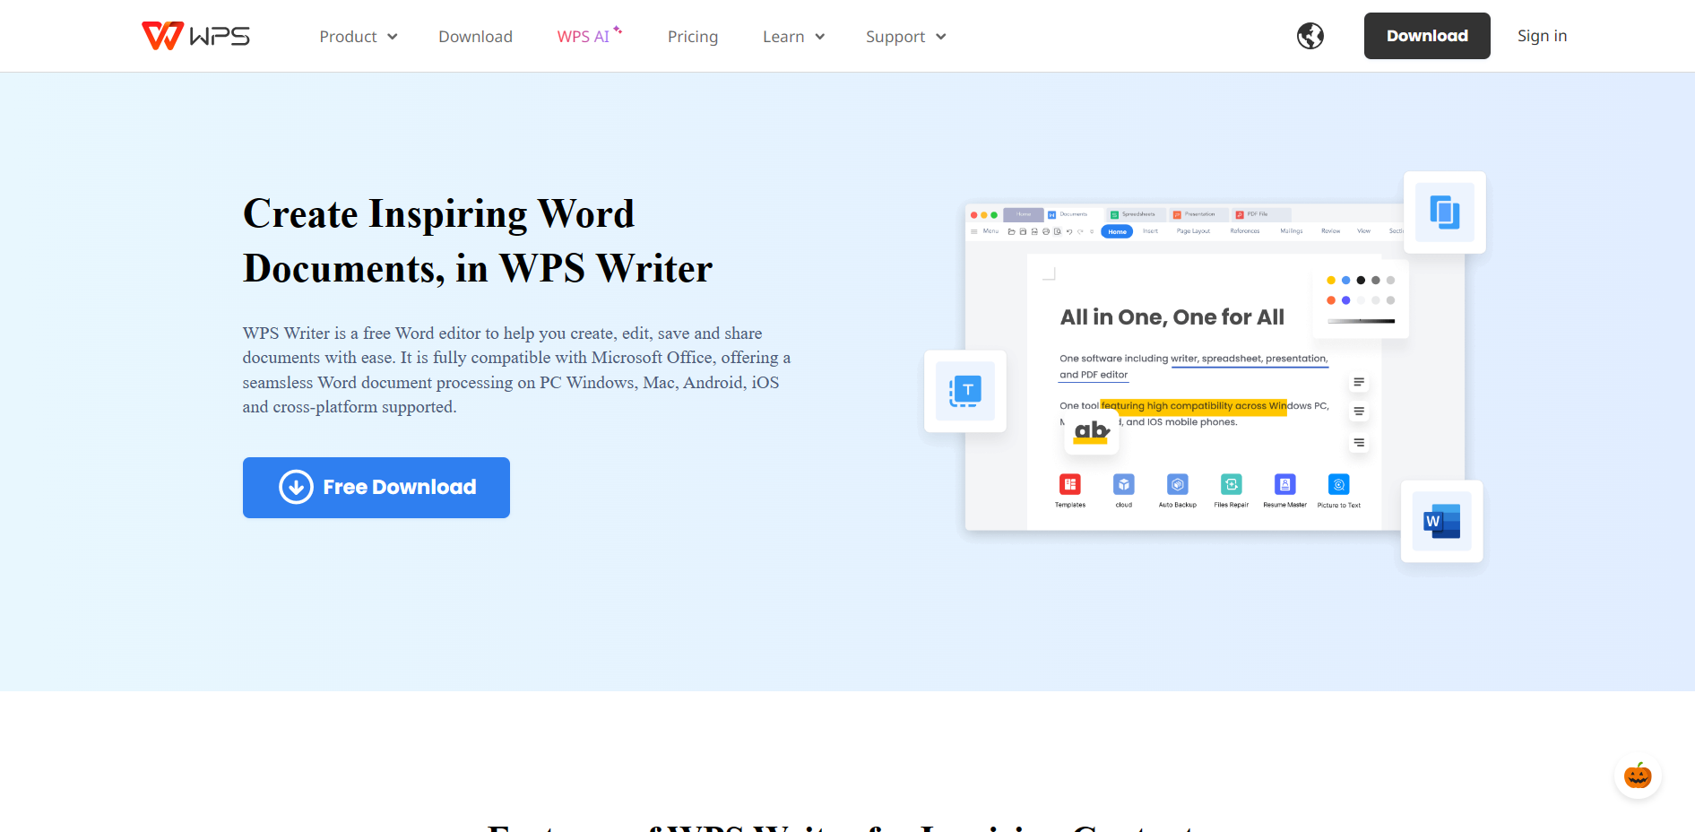Click the text box 'T' icon card in the illustration

click(x=964, y=391)
